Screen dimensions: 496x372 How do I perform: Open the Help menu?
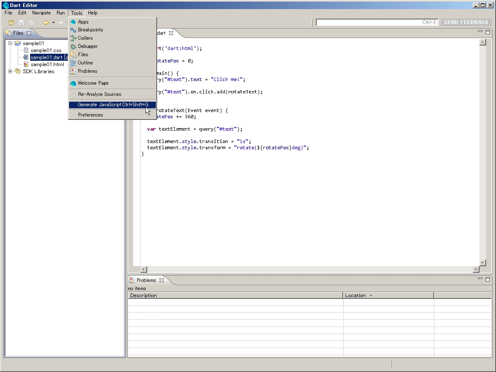tap(93, 13)
